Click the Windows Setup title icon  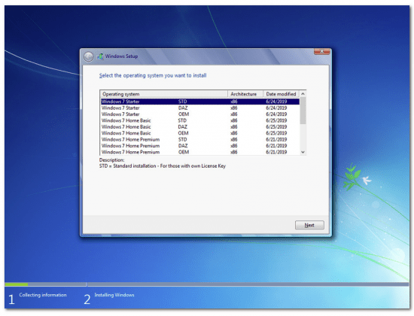click(100, 56)
